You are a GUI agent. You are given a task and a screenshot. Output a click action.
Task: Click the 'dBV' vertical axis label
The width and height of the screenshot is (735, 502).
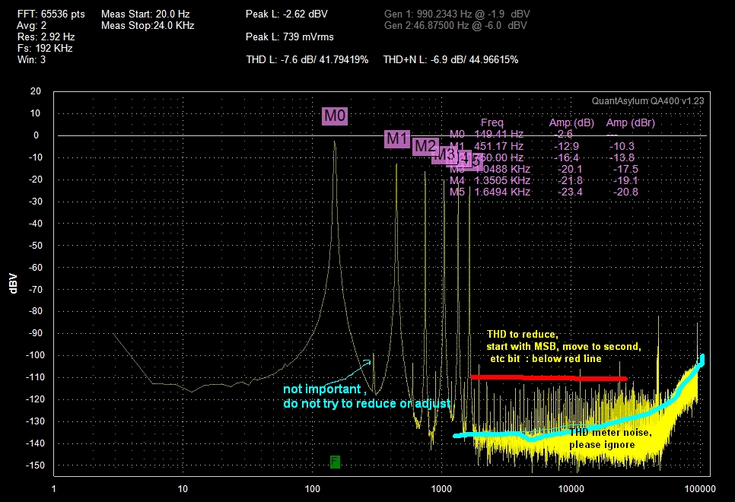13,284
